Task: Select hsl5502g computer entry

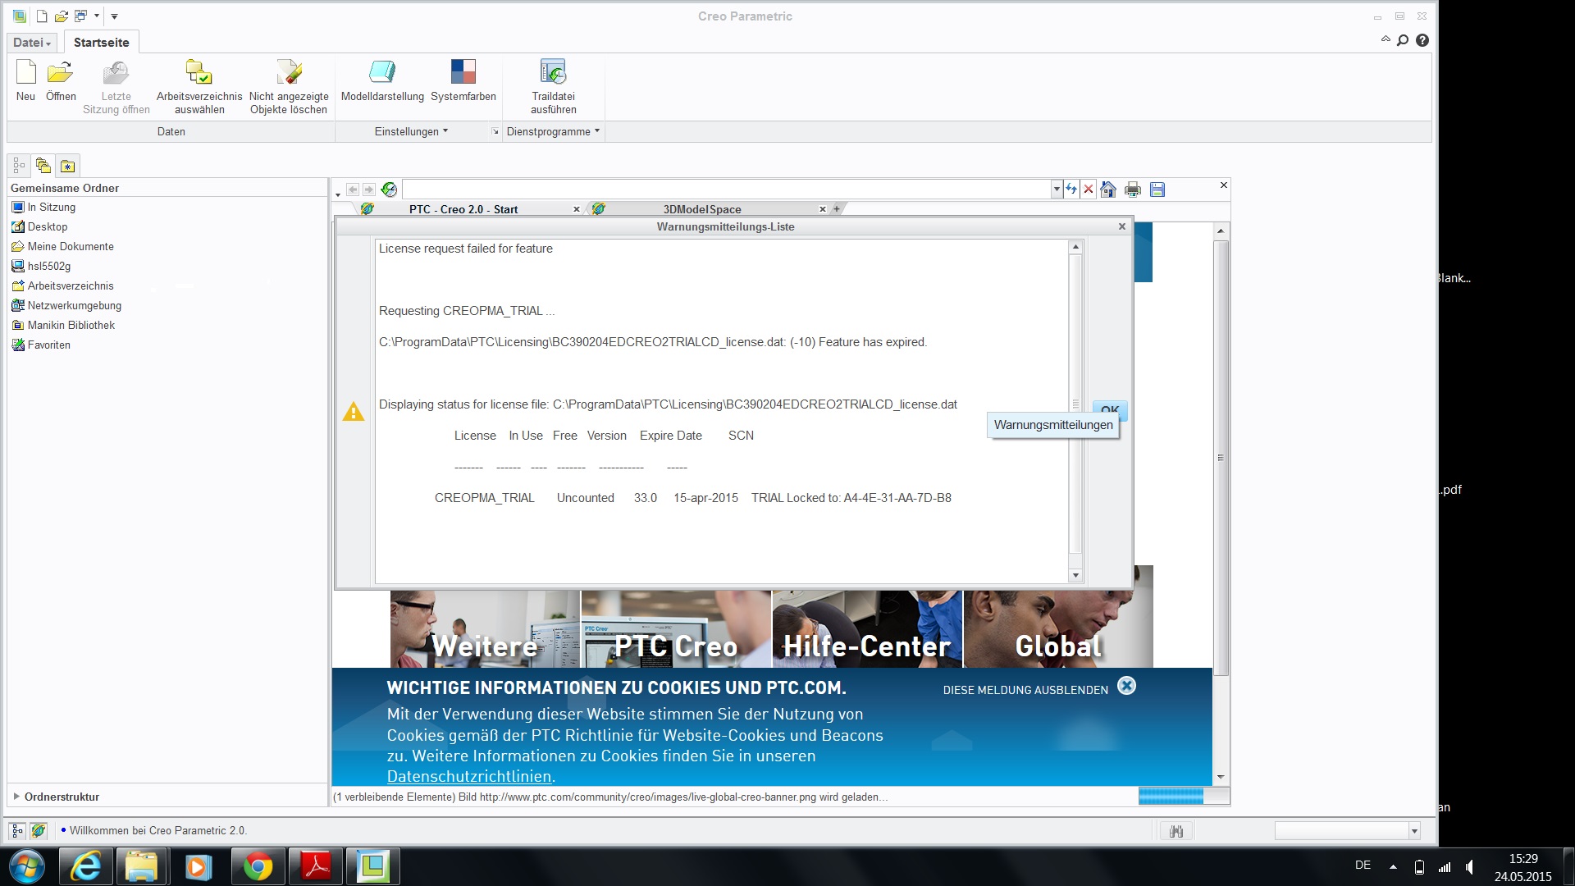Action: 41,267
